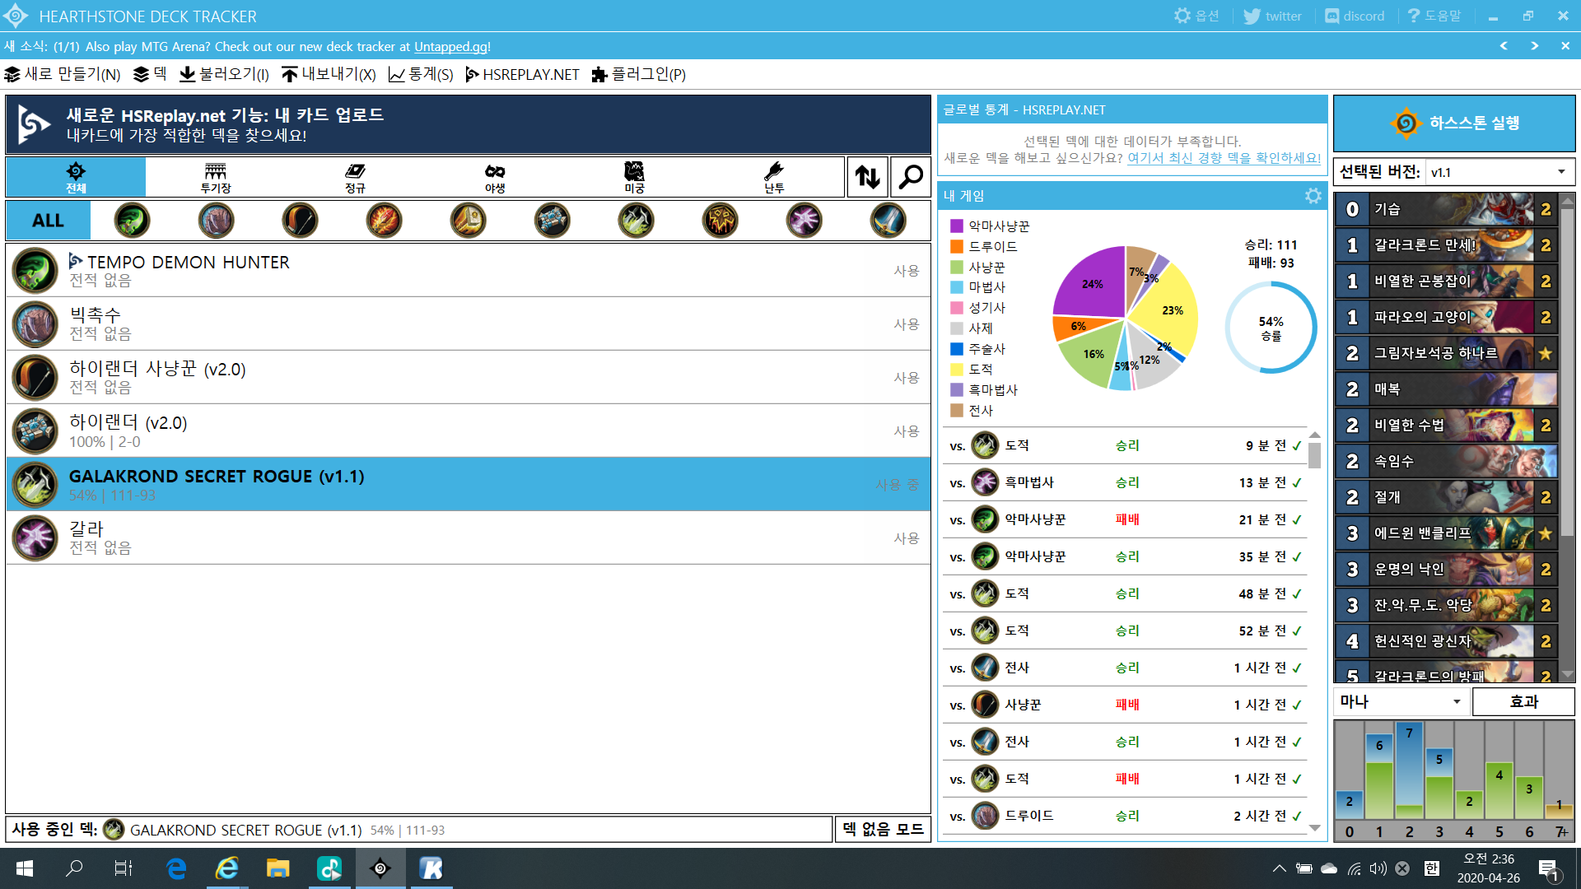Toggle 사용 for 하이랜더 사냥꾼 deck
Image resolution: width=1581 pixels, height=889 pixels.
click(906, 378)
